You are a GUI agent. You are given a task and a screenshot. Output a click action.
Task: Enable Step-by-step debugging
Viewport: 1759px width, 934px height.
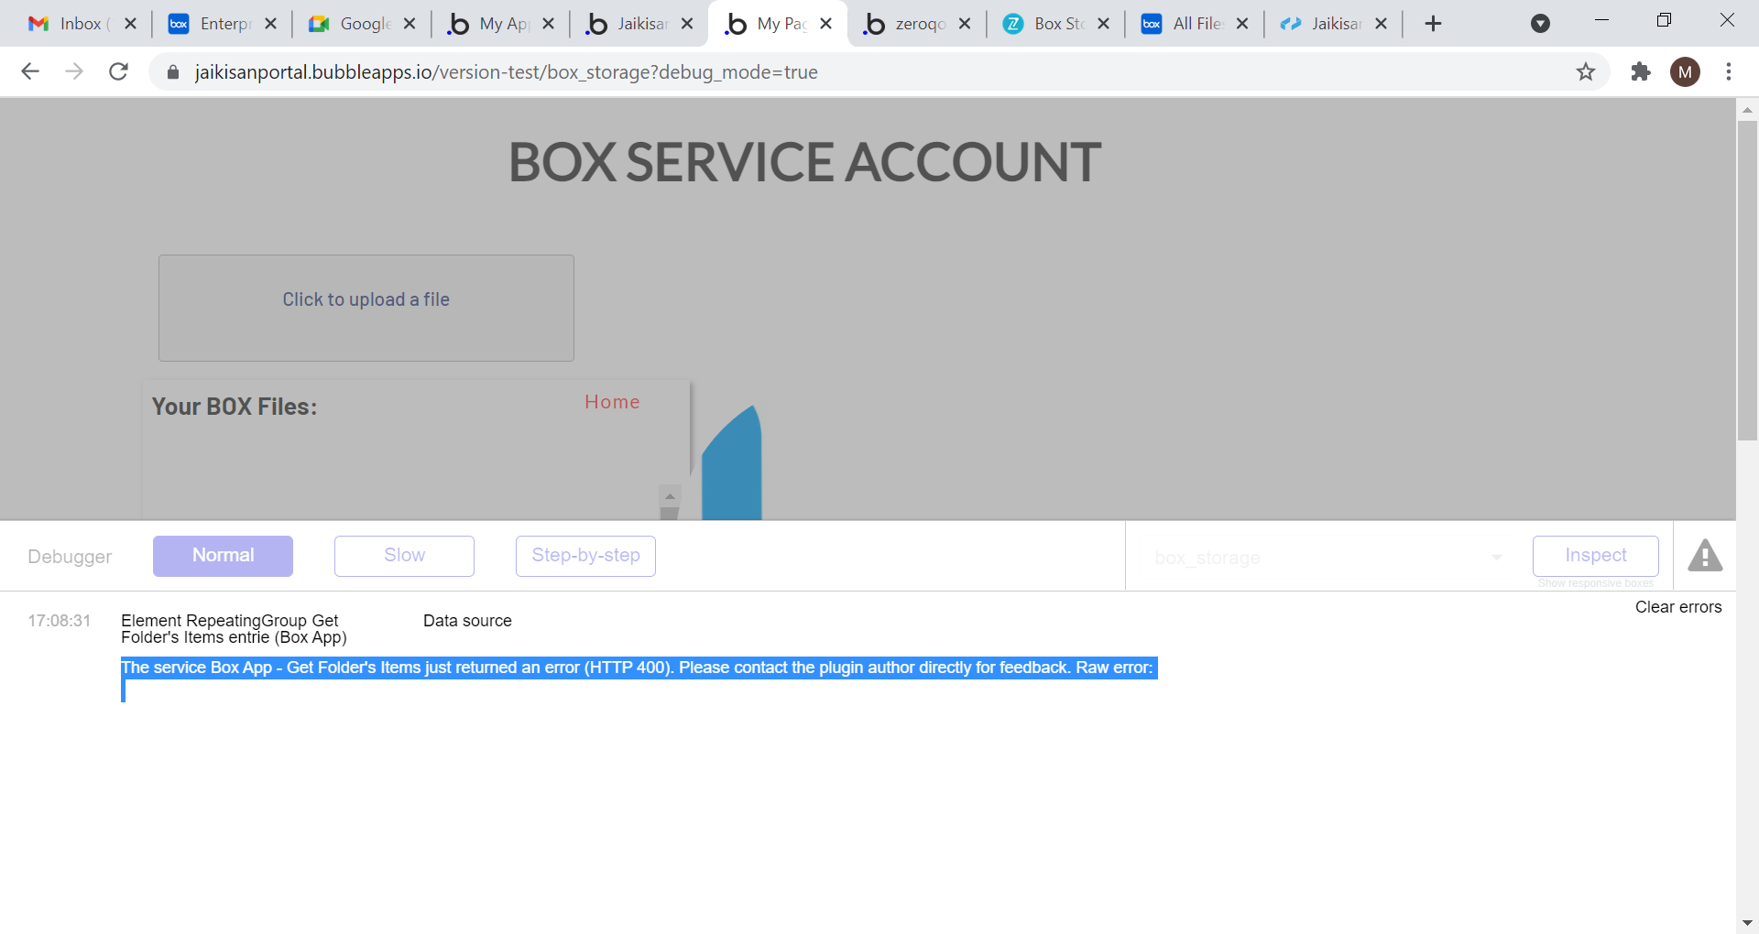pyautogui.click(x=585, y=556)
